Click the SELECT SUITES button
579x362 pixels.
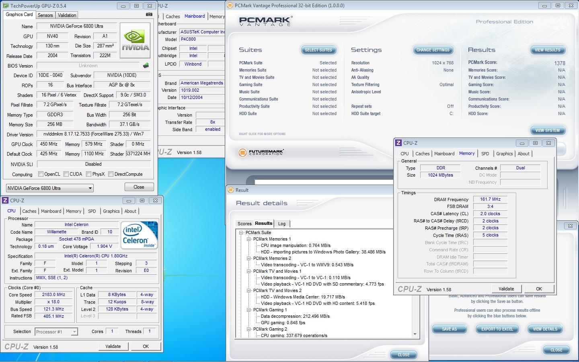(318, 50)
